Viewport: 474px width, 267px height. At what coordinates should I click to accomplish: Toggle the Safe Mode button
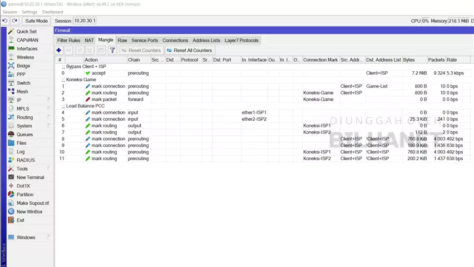pos(37,21)
